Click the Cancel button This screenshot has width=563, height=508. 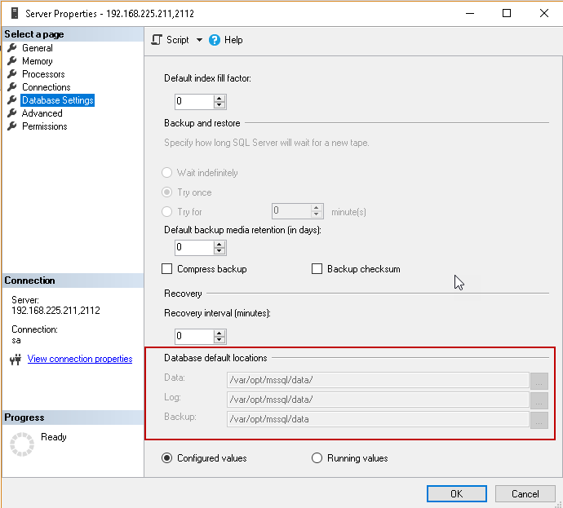coord(525,494)
